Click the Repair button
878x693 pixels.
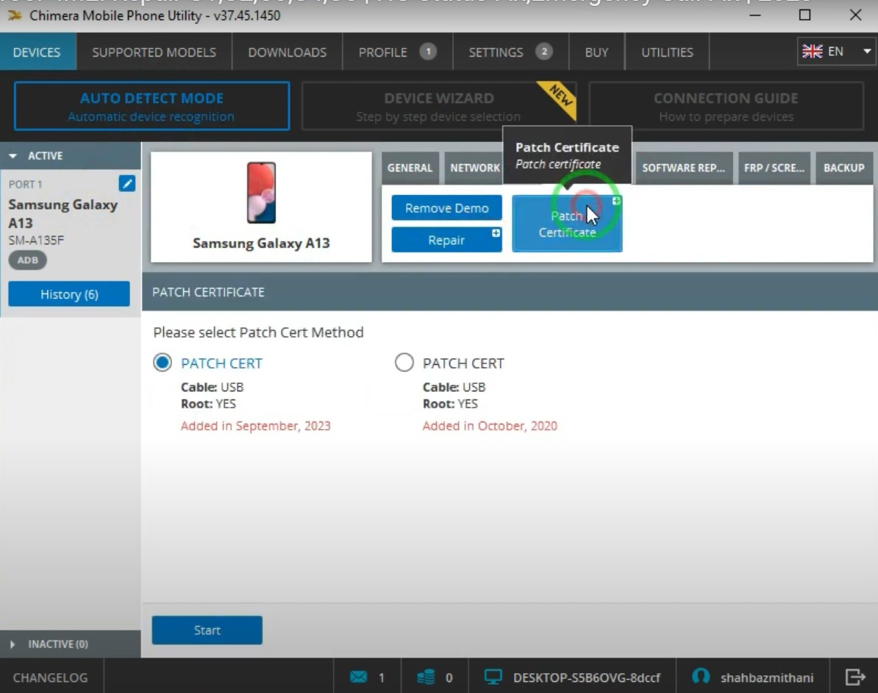click(447, 240)
